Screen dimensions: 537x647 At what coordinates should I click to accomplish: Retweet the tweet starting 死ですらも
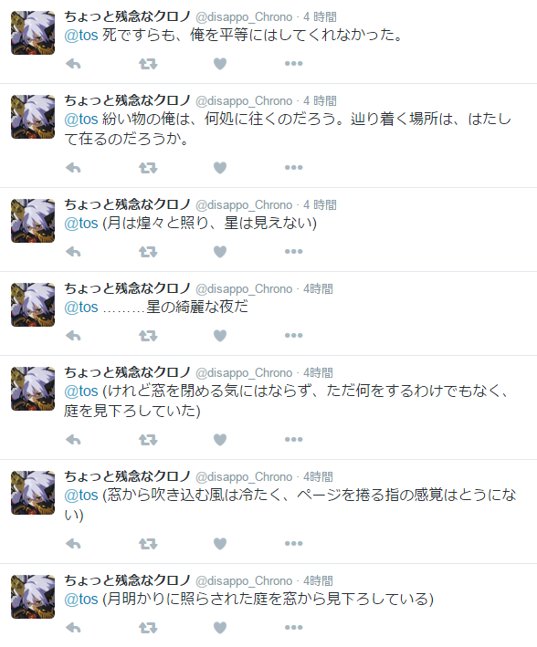(148, 64)
